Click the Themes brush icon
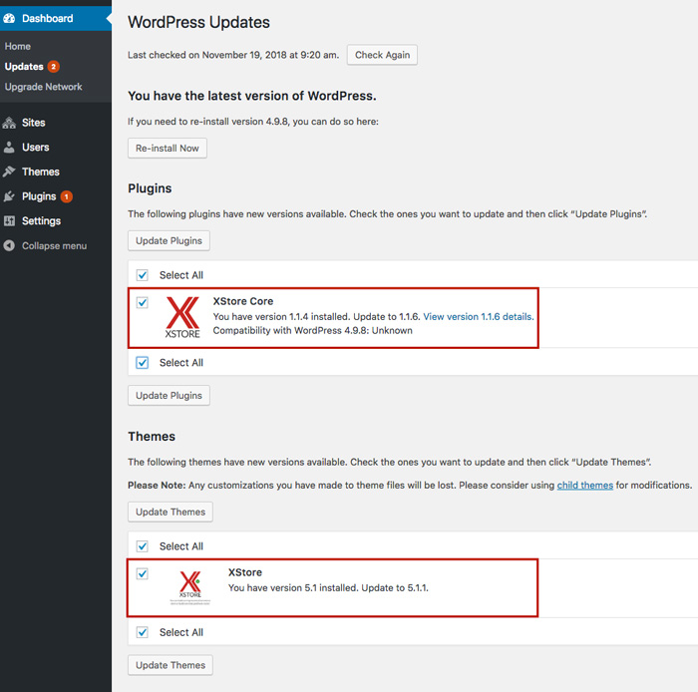 point(10,172)
